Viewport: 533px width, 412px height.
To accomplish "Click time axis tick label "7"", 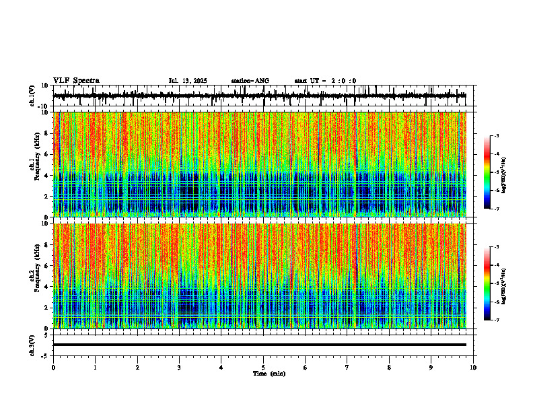I will tap(347, 368).
